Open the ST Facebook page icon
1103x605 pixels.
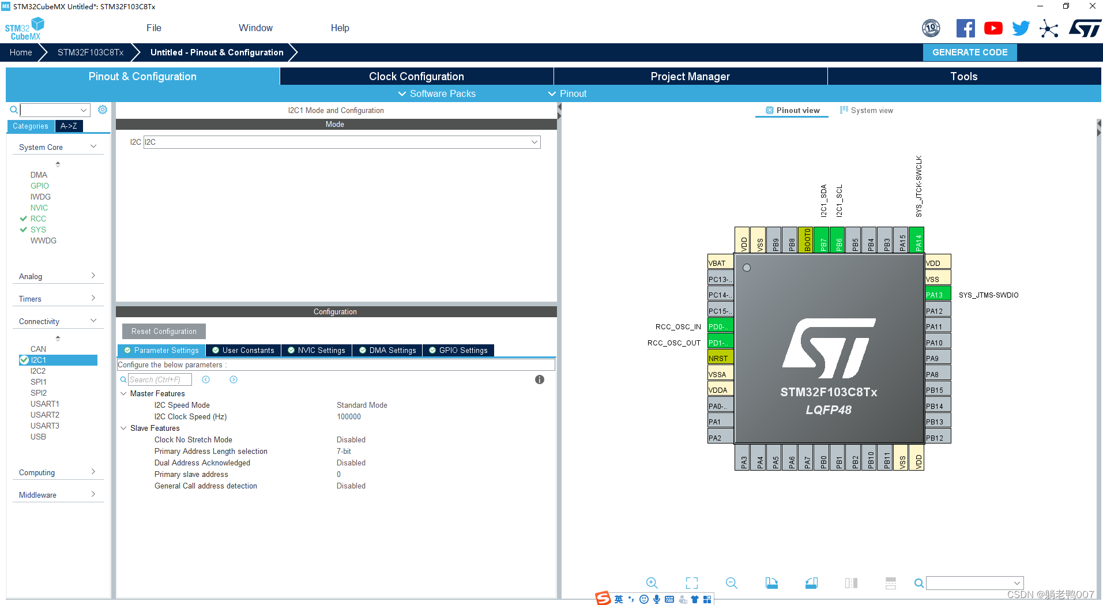(x=965, y=28)
